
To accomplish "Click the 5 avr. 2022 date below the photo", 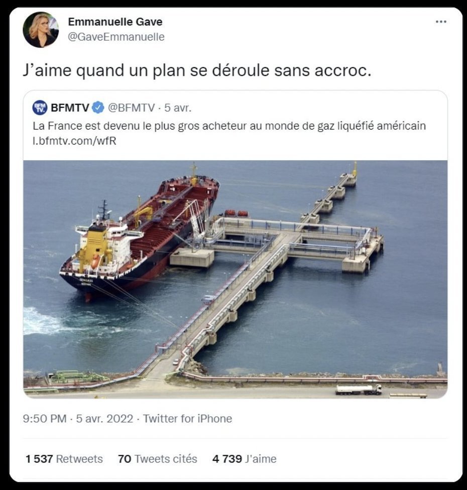I will pos(105,418).
